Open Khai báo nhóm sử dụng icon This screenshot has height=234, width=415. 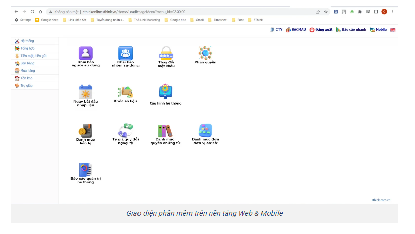tap(125, 53)
